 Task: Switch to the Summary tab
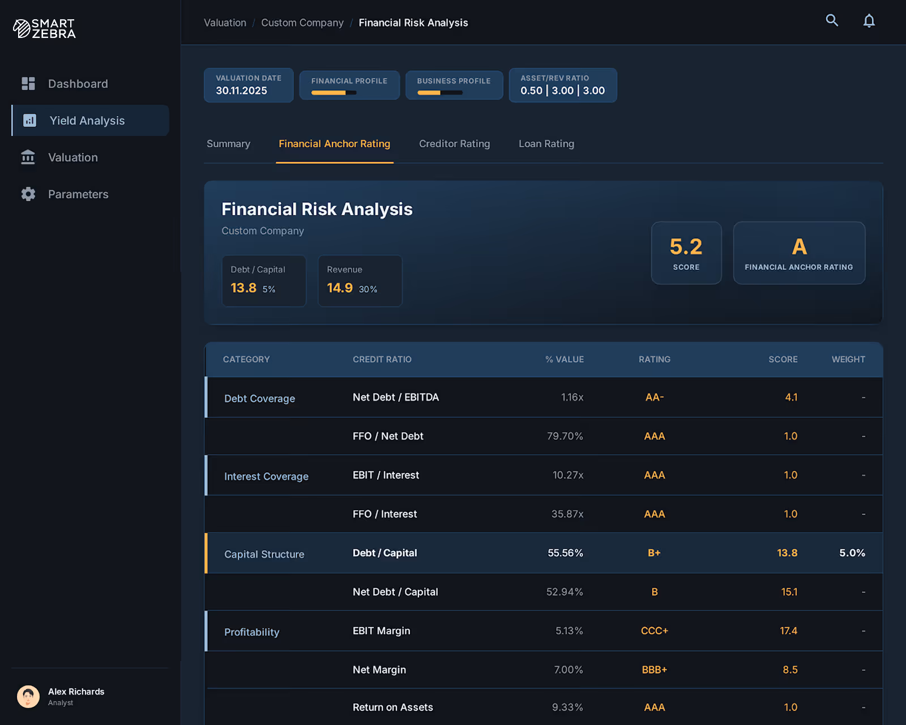[228, 144]
